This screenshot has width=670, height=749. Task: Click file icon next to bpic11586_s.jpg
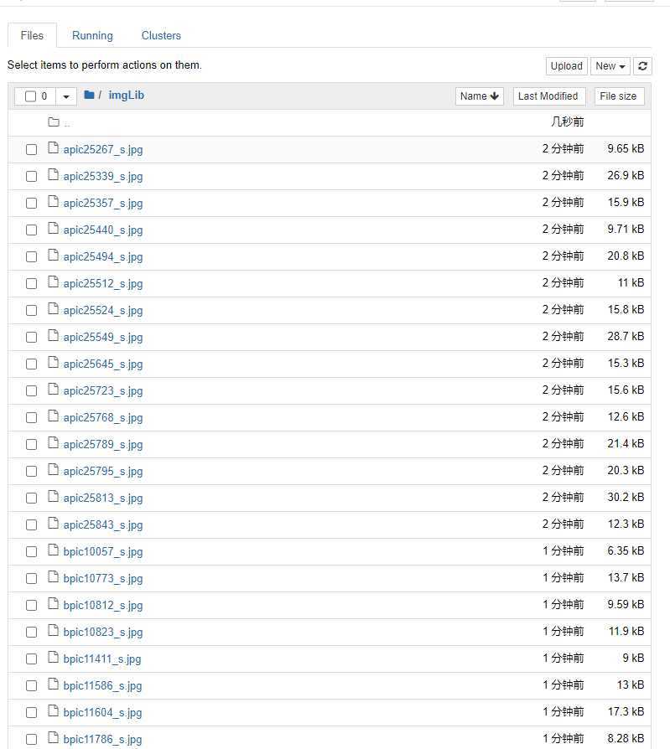(x=53, y=683)
